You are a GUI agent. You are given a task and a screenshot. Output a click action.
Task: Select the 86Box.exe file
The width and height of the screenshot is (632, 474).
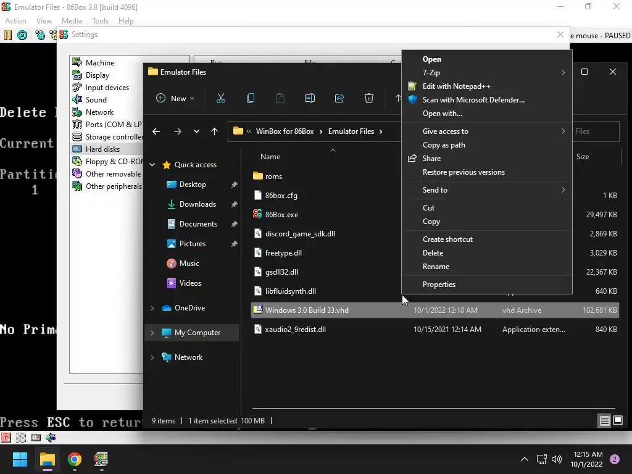click(x=281, y=215)
